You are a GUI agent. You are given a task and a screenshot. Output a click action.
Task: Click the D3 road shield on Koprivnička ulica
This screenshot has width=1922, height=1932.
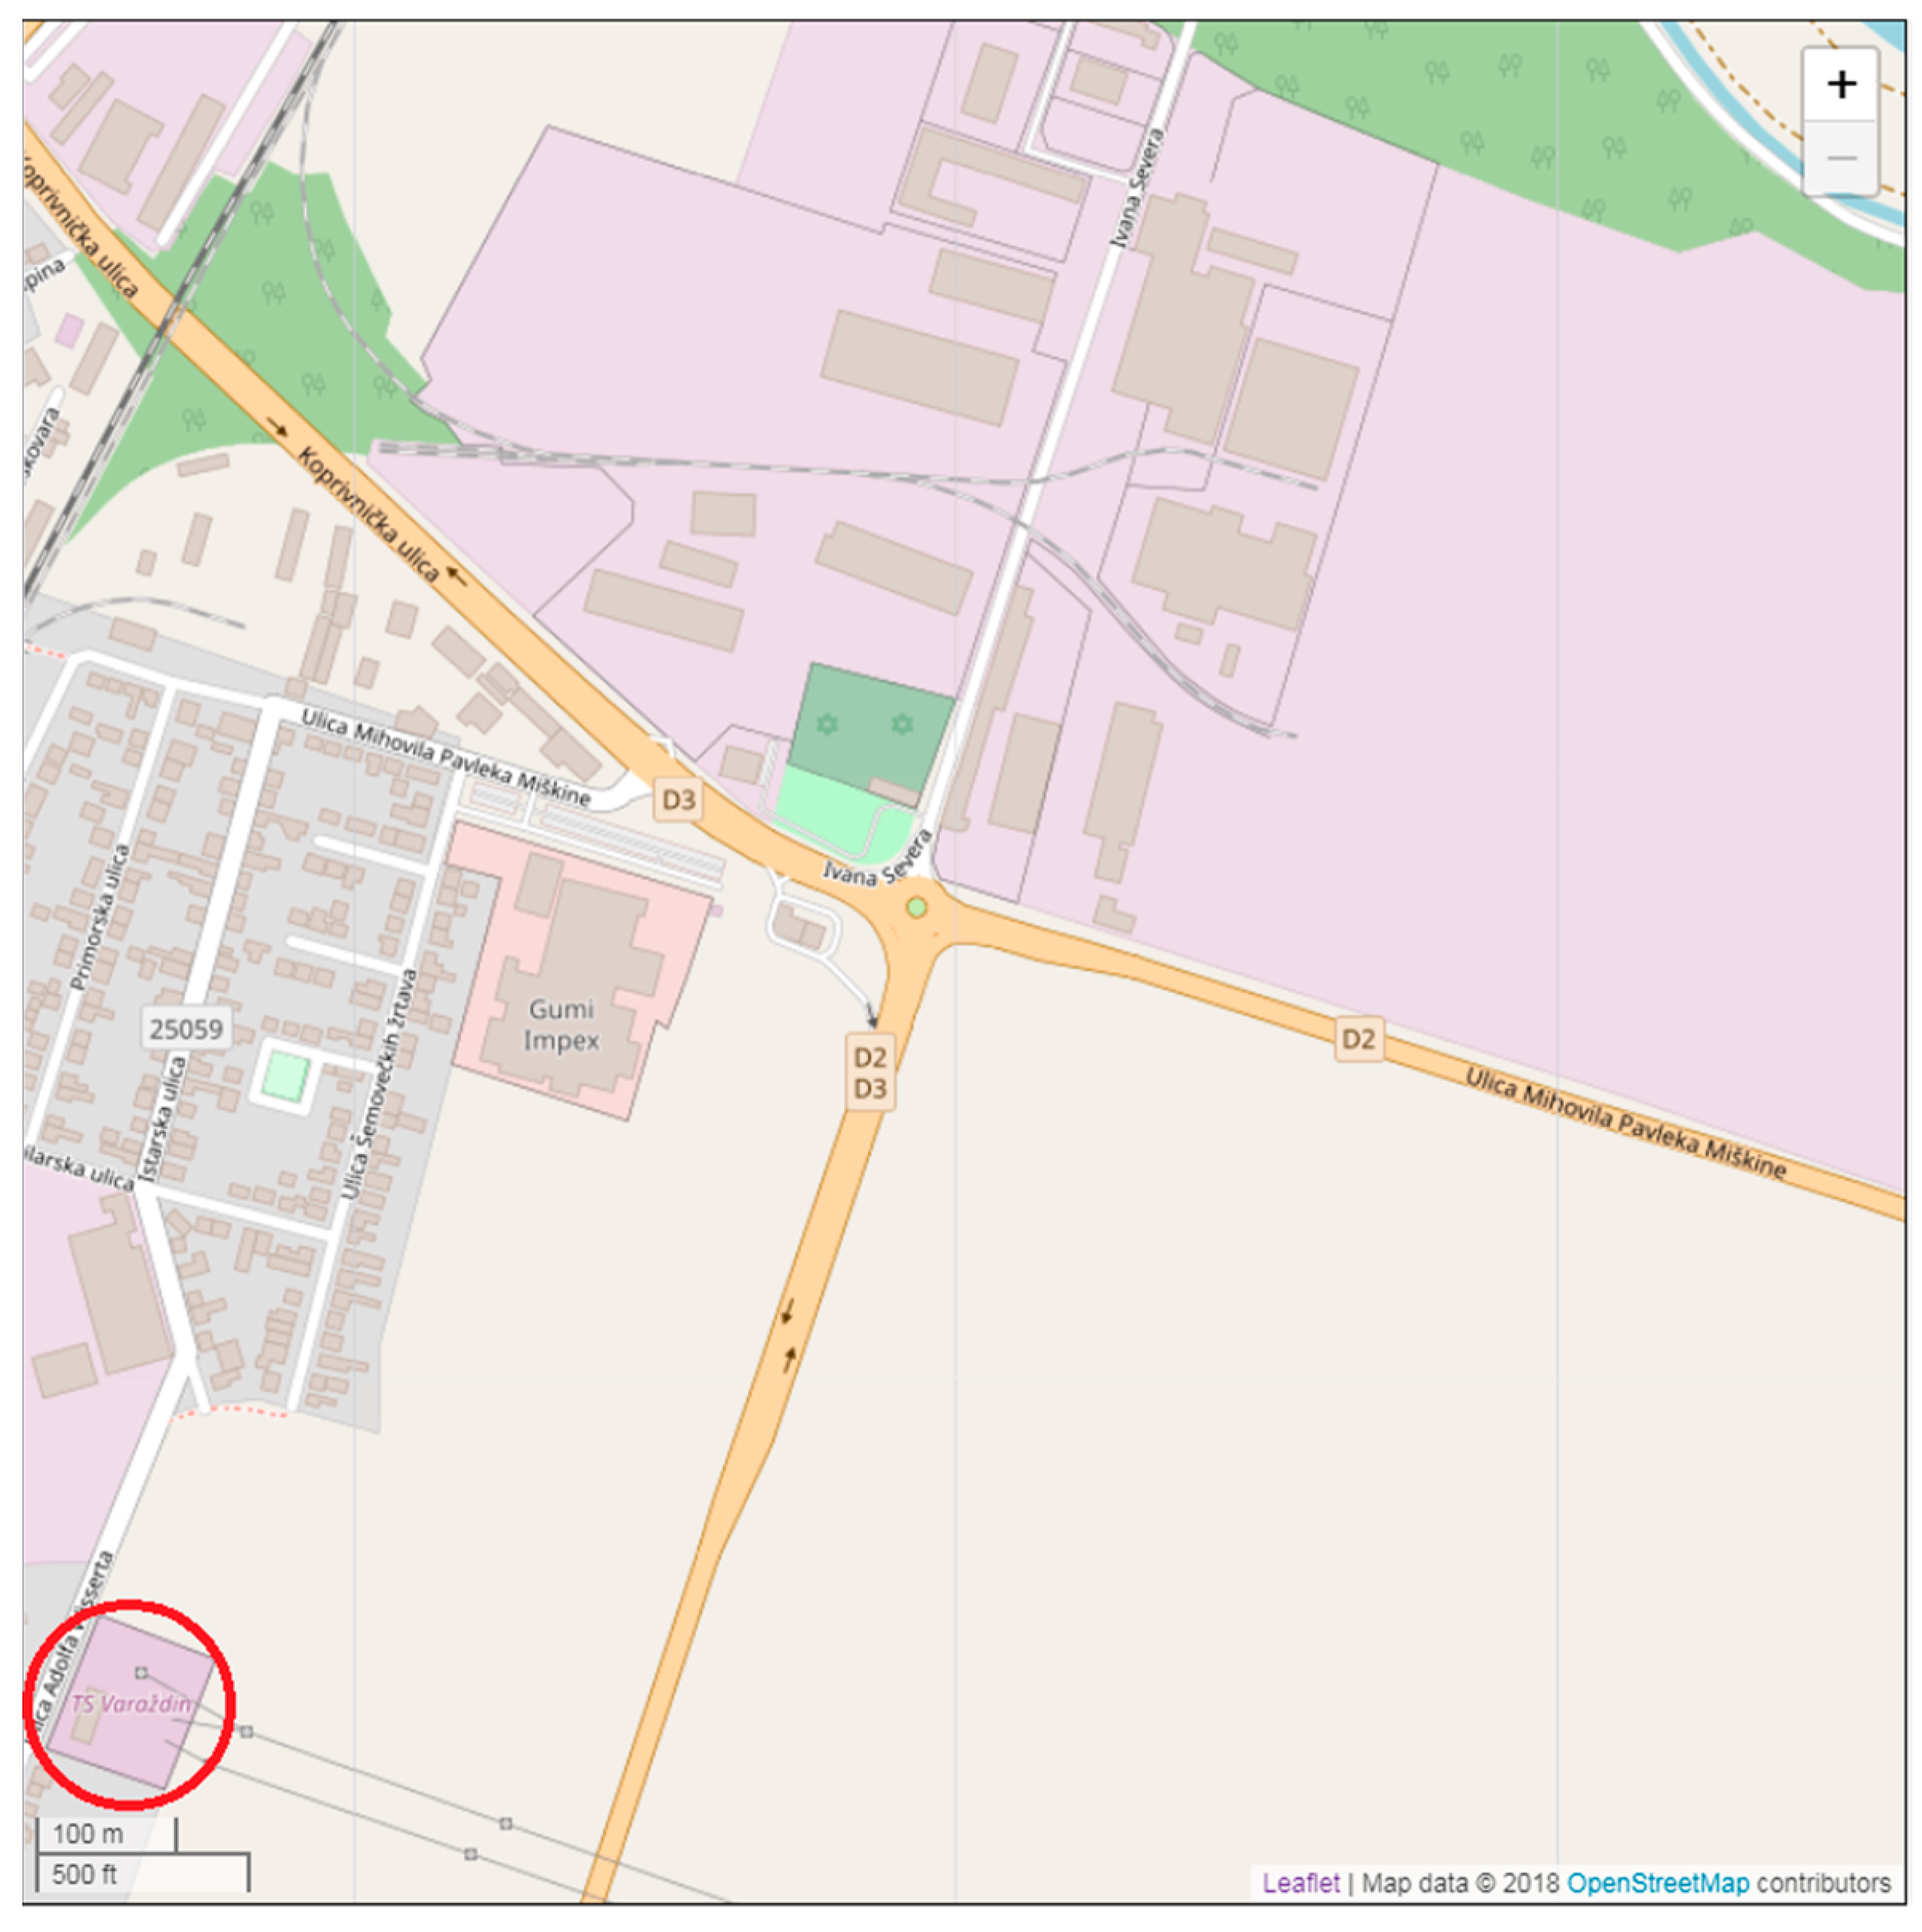click(x=678, y=800)
